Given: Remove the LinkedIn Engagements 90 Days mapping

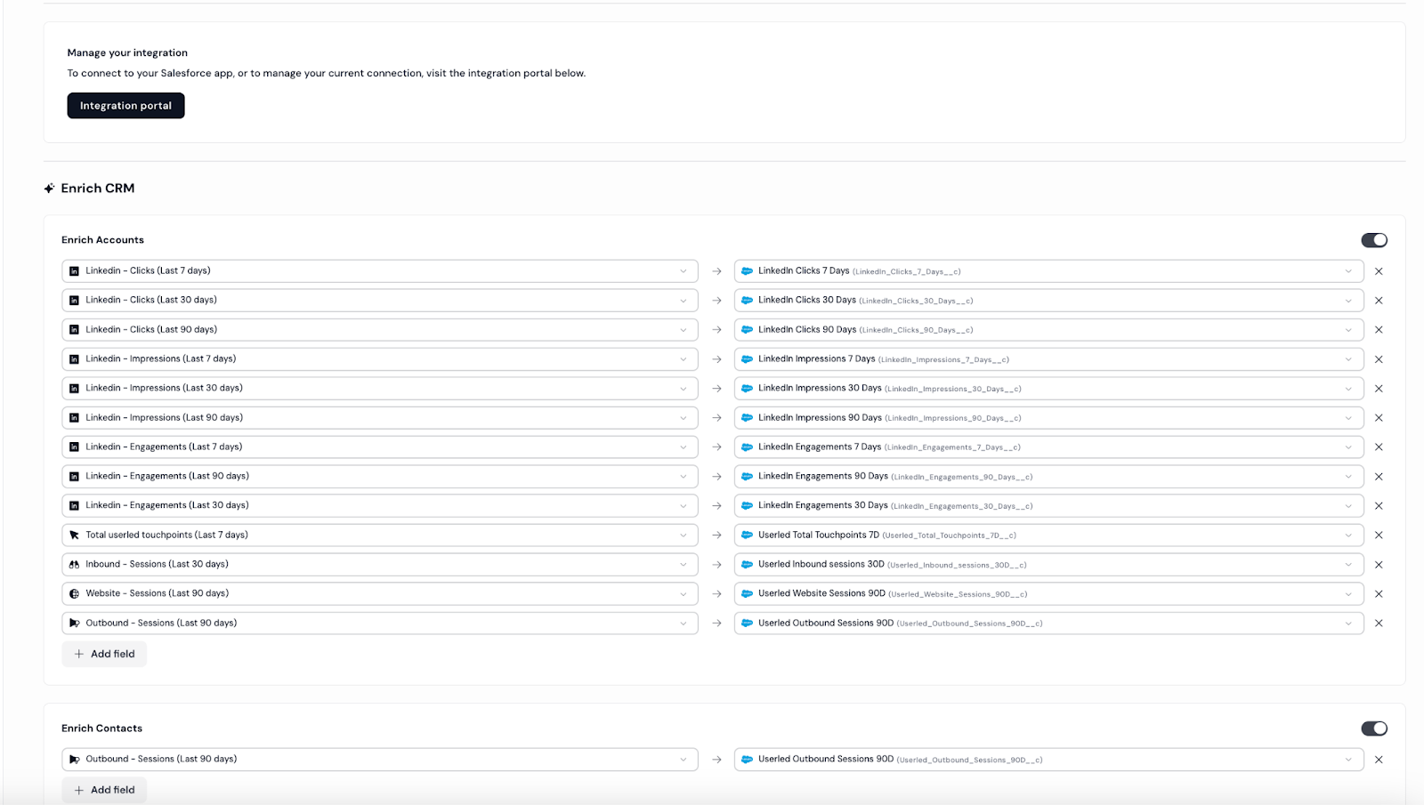Looking at the screenshot, I should point(1379,477).
